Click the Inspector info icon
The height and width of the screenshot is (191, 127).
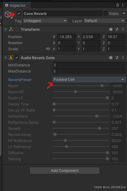pyautogui.click(x=7, y=5)
